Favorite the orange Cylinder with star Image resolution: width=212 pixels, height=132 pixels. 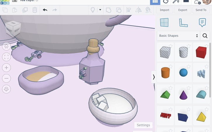point(171,66)
